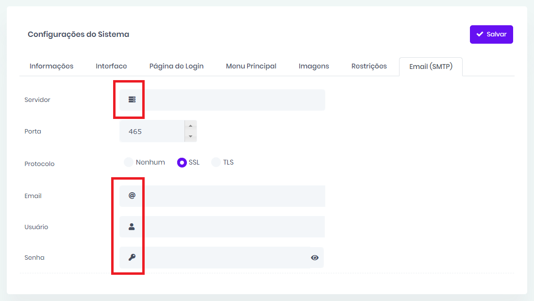
Task: Click the @ icon beside Email field
Action: click(132, 196)
